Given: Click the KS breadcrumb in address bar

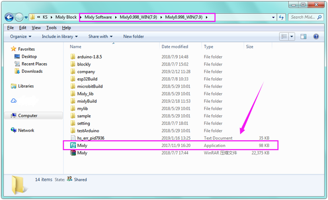Looking at the screenshot, I should click(45, 17).
